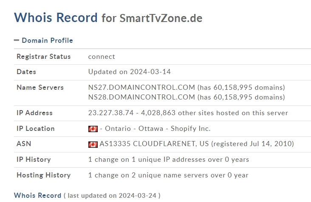Click the 'ASN' row label

click(x=24, y=144)
